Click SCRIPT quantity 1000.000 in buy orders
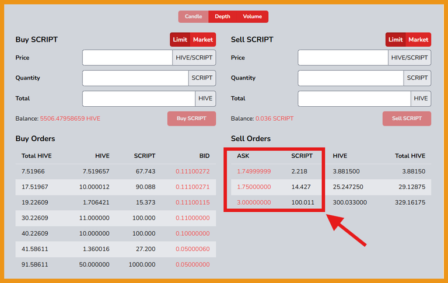Screen dimensions: 448x283 [142, 264]
